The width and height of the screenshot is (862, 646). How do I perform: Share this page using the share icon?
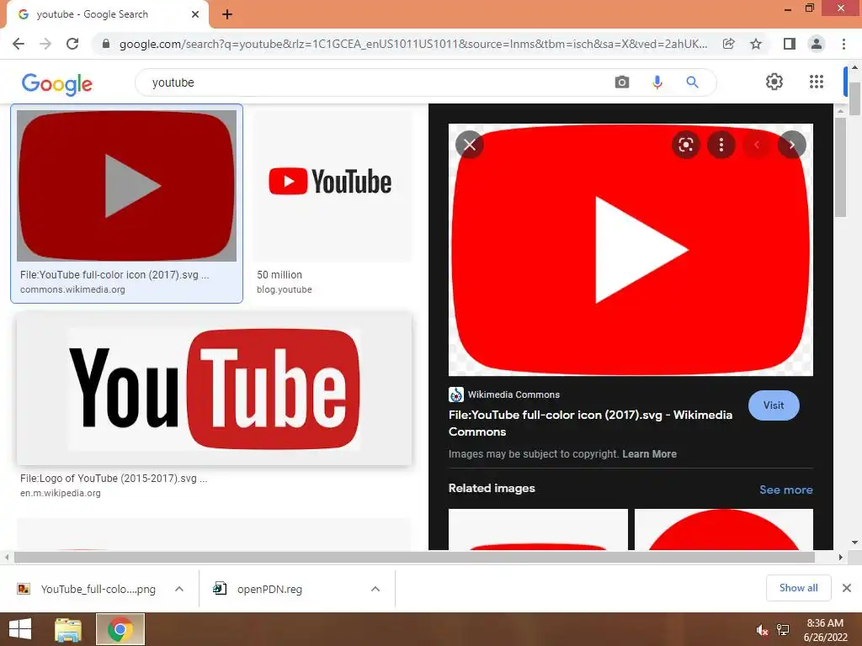[x=728, y=44]
